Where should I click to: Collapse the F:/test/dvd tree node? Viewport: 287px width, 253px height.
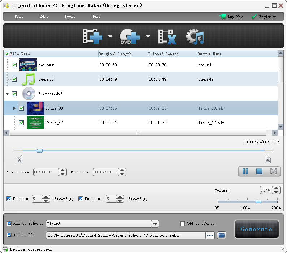coord(7,94)
